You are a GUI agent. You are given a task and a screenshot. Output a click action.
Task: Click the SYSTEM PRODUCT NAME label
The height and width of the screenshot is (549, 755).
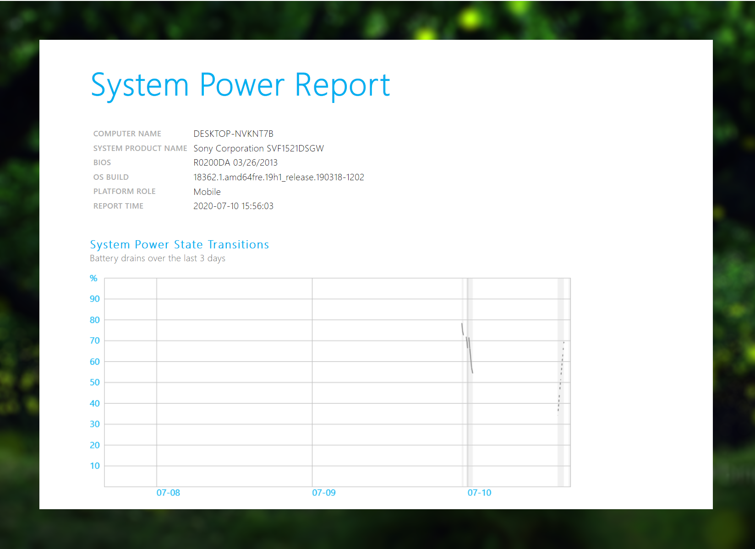click(x=140, y=148)
